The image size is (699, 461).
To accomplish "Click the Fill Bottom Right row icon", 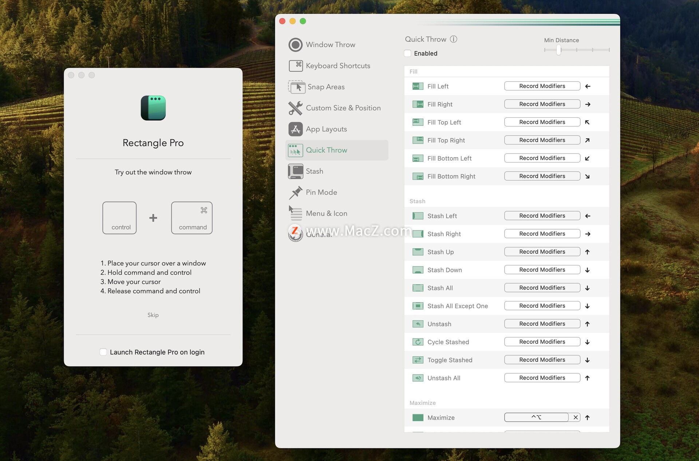I will (x=418, y=176).
